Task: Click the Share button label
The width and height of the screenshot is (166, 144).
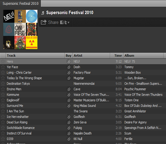Action: pos(53,22)
